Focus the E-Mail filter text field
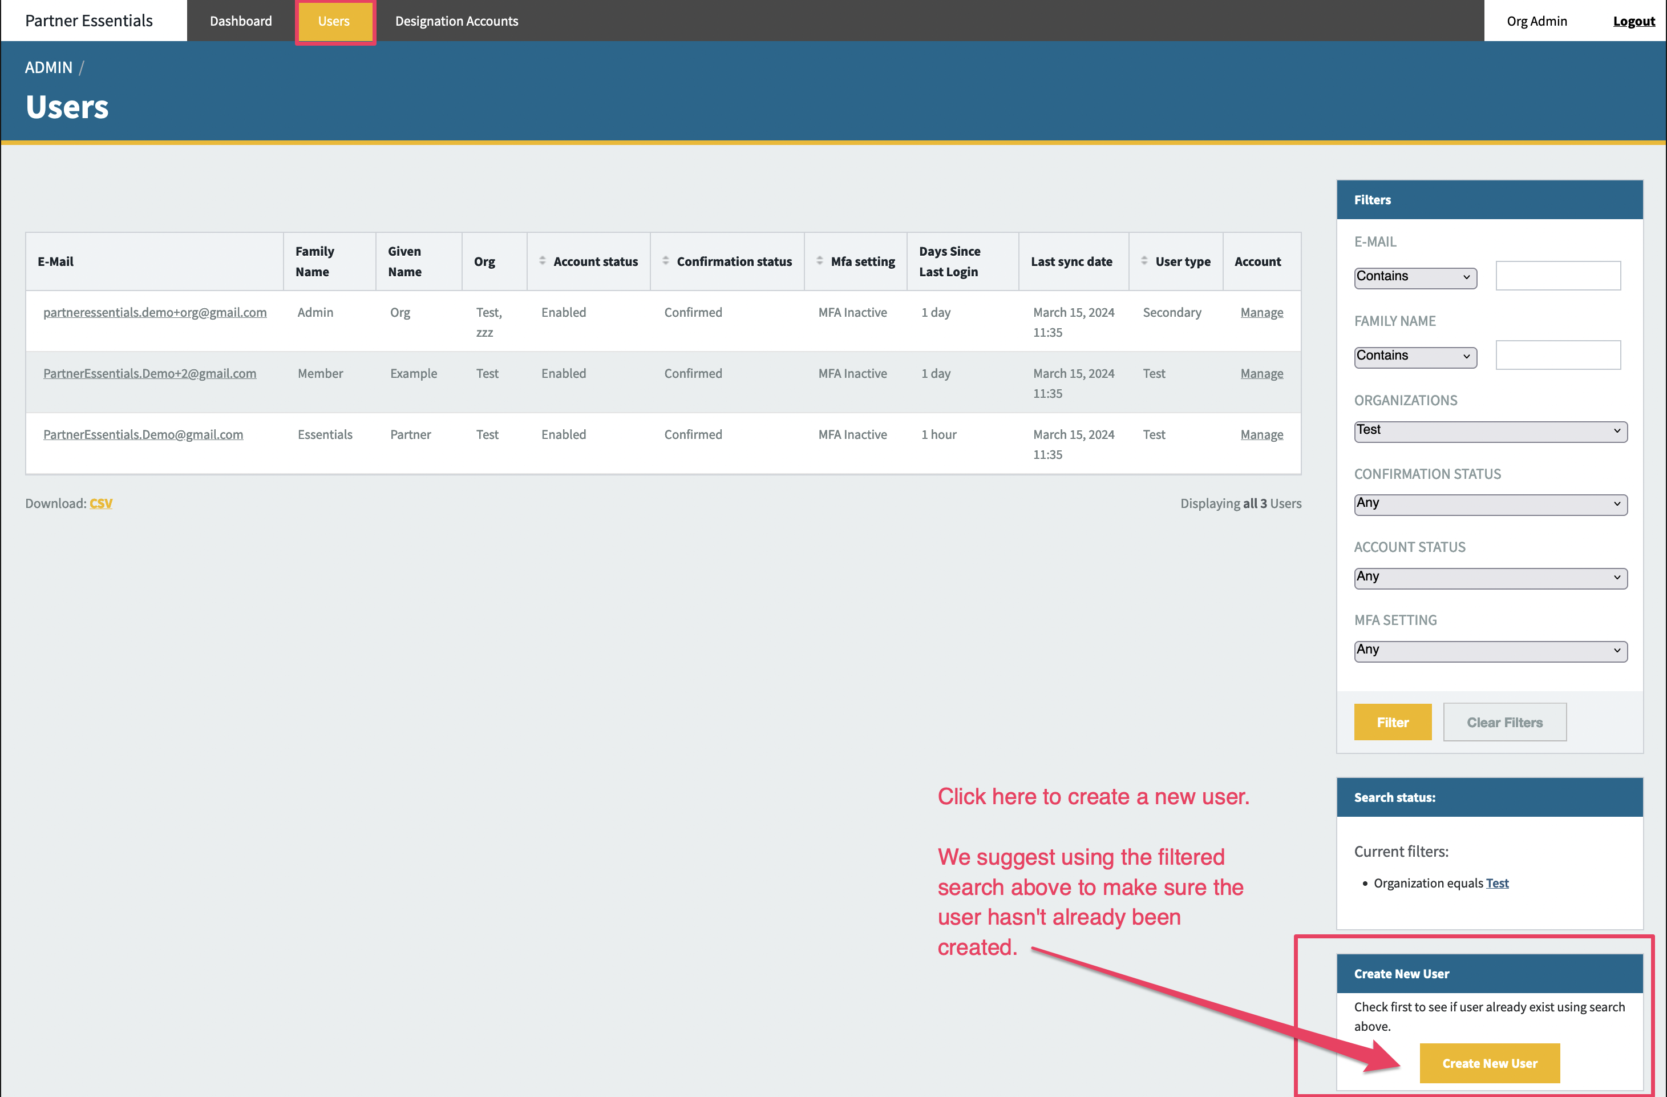The height and width of the screenshot is (1097, 1667). click(x=1557, y=276)
